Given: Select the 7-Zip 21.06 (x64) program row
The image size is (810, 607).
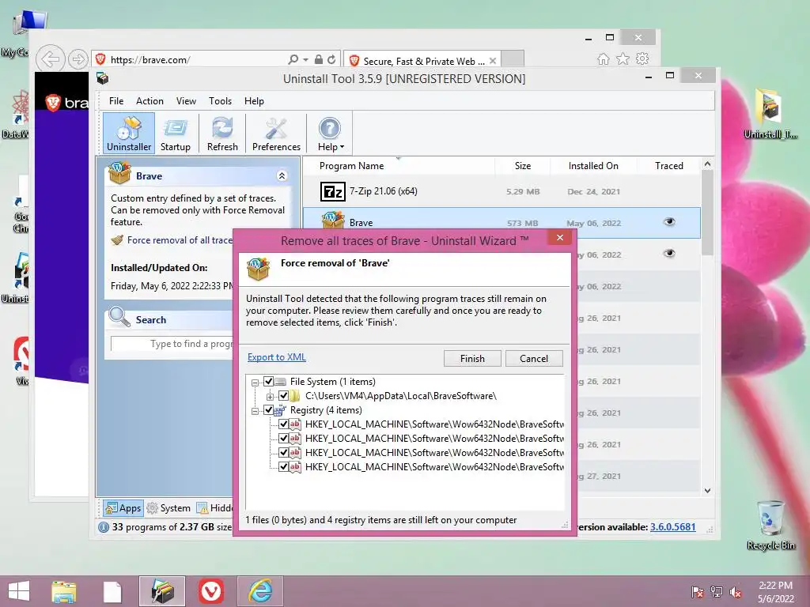Looking at the screenshot, I should 502,191.
